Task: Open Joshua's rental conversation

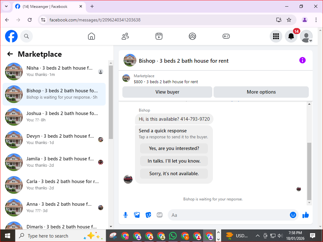Action: (x=54, y=117)
